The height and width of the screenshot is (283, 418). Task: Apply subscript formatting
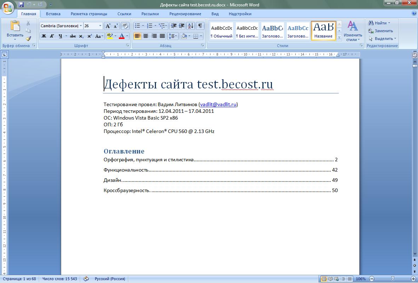[x=81, y=36]
